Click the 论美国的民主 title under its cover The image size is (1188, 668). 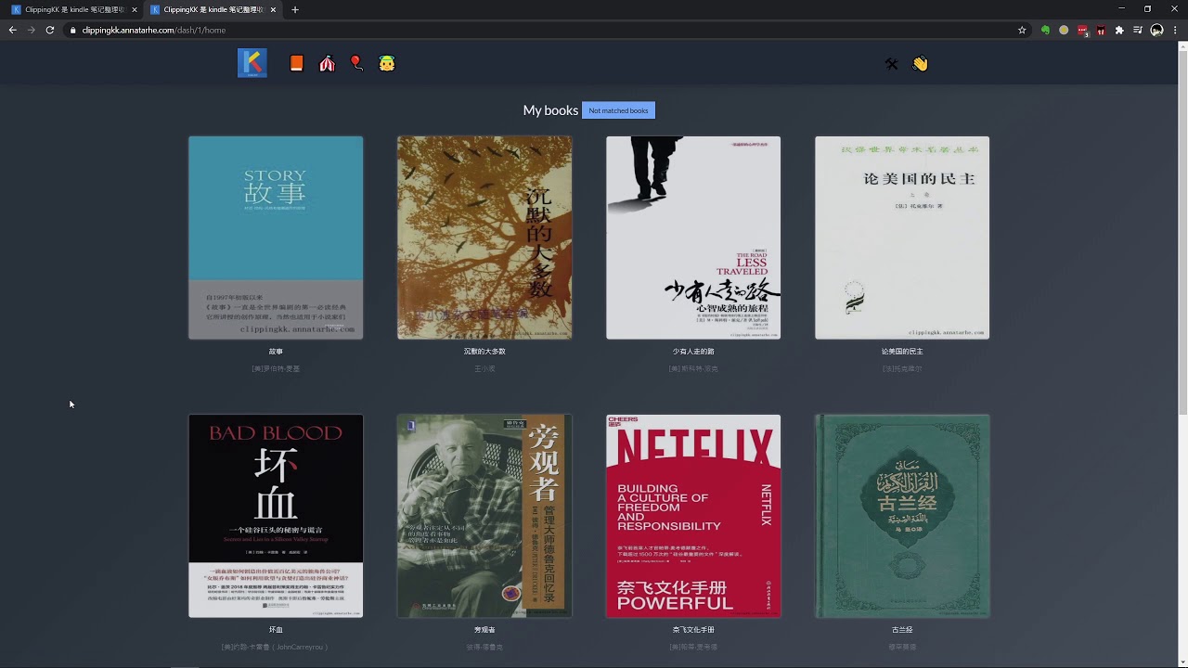pos(902,352)
